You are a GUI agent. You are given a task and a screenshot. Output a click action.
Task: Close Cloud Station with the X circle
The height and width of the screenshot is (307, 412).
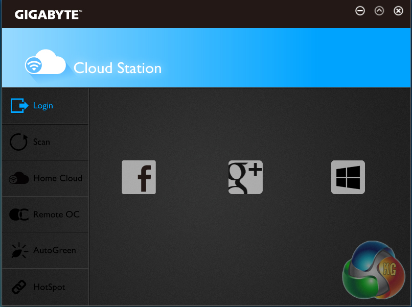398,11
